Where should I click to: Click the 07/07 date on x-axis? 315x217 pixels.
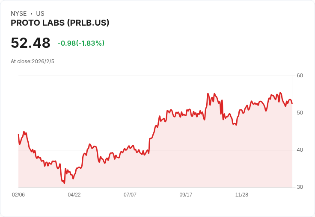coord(130,194)
